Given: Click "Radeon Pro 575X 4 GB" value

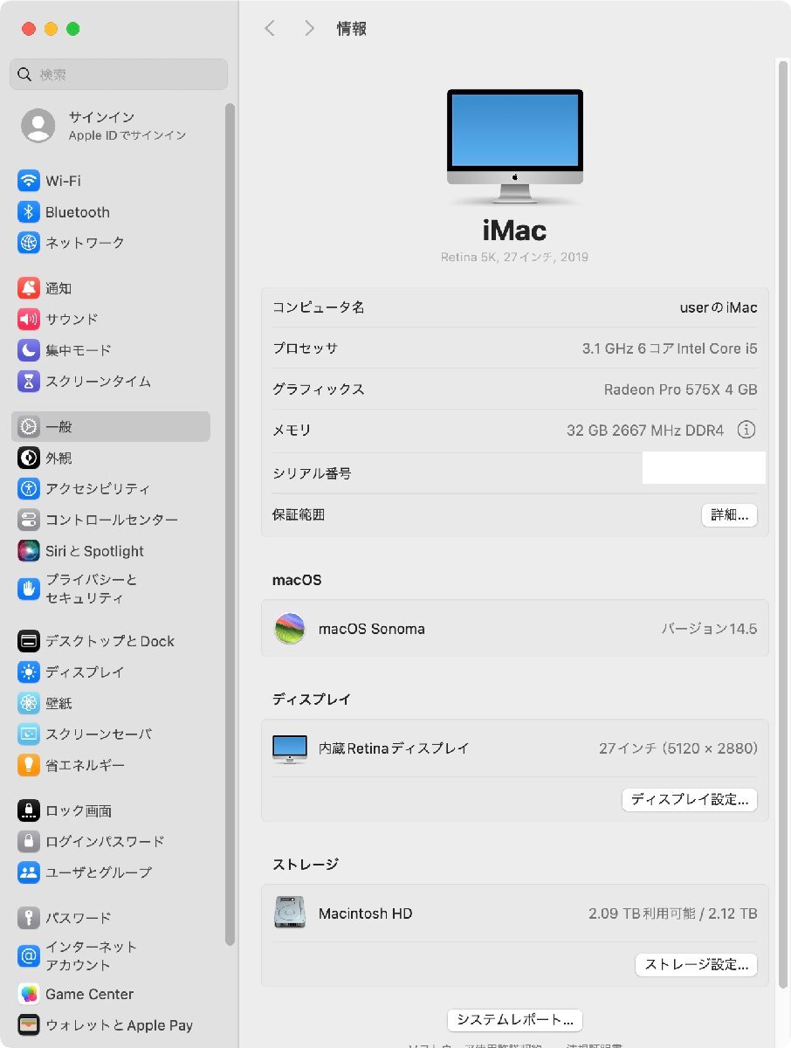Looking at the screenshot, I should tap(681, 390).
